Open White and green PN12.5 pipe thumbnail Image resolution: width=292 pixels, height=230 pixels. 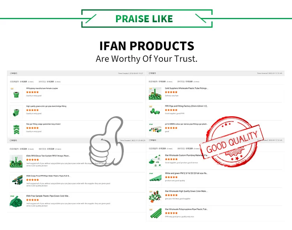pos(155,178)
